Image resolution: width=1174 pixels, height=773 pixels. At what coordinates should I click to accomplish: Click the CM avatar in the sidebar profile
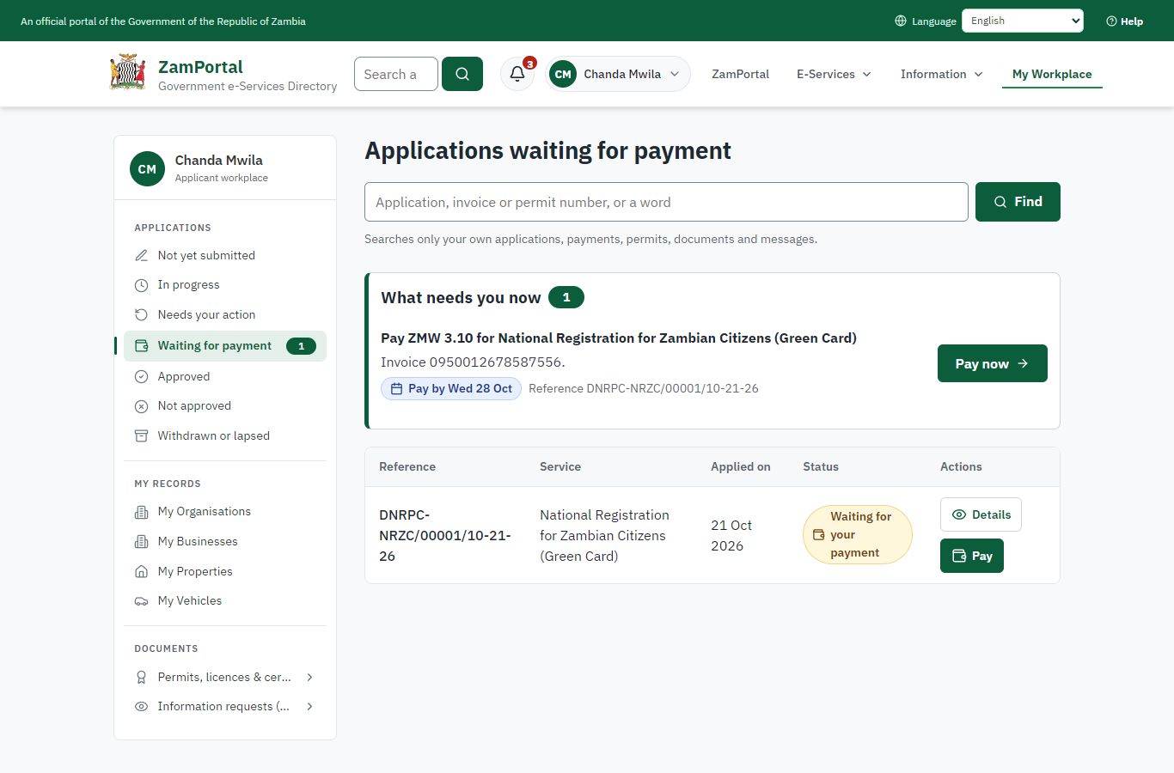pyautogui.click(x=147, y=169)
